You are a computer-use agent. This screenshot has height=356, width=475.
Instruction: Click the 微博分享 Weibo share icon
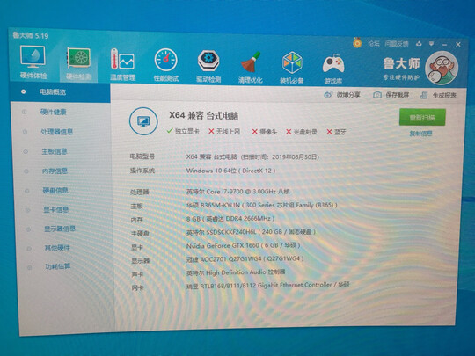click(328, 94)
